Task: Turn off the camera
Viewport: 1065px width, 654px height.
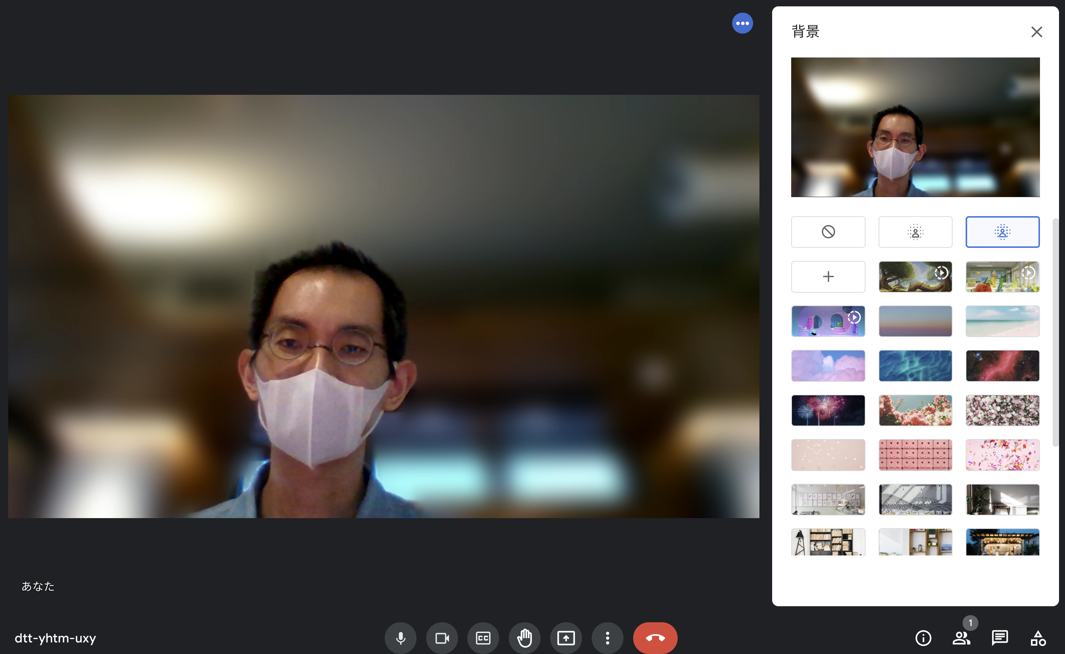Action: pos(442,638)
